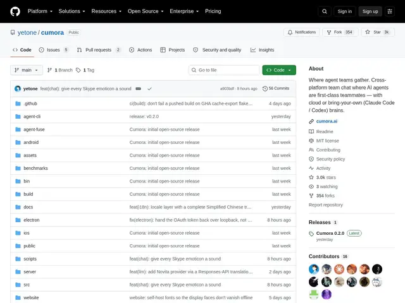Click the fork icon in Fork button
Image resolution: width=405 pixels, height=303 pixels.
(x=329, y=32)
